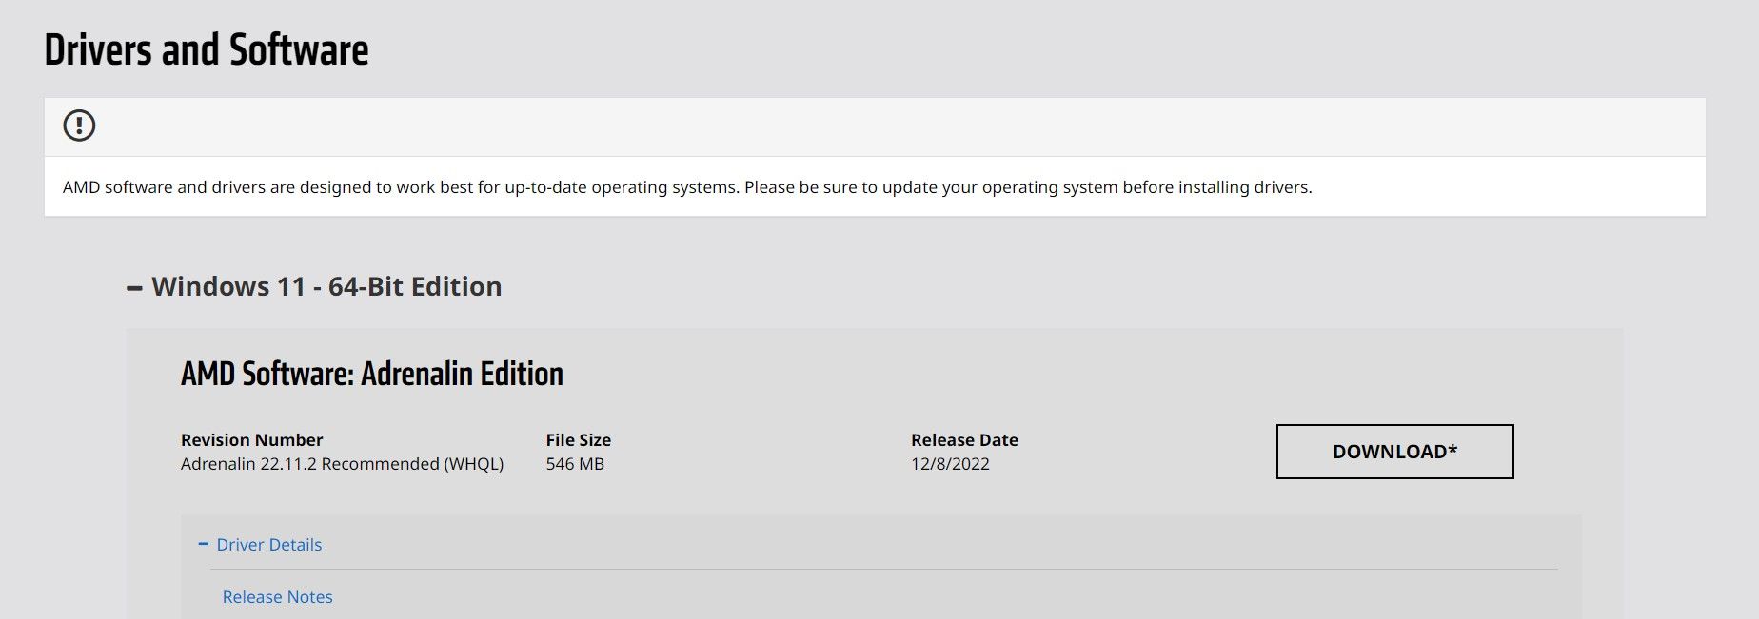Click the AMD Software: Adrenalin Edition heading
The height and width of the screenshot is (619, 1759).
tap(371, 374)
